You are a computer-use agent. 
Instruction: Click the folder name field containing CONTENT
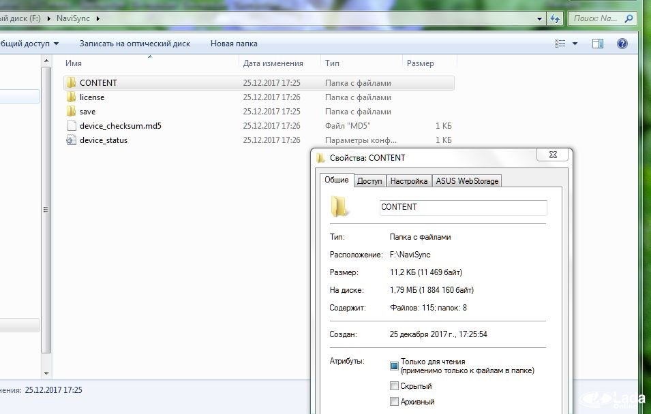click(462, 207)
